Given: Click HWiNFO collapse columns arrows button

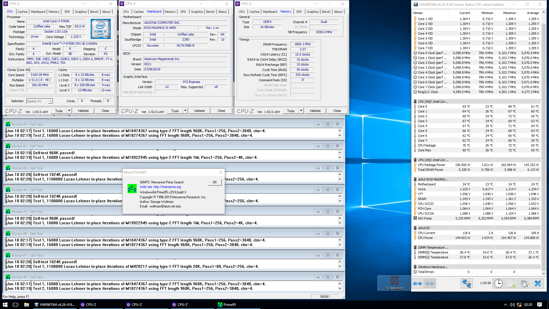Looking at the screenshot, I should (430, 284).
